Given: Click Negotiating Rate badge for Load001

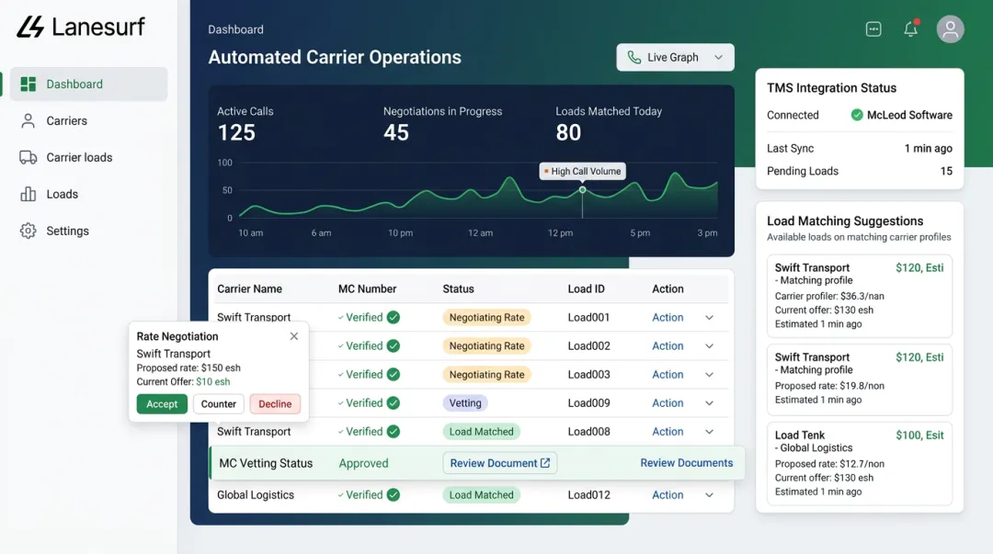Looking at the screenshot, I should (x=486, y=318).
